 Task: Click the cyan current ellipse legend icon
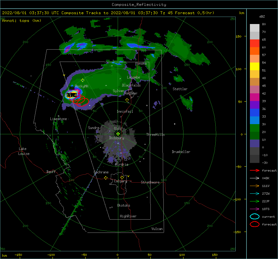pyautogui.click(x=255, y=217)
